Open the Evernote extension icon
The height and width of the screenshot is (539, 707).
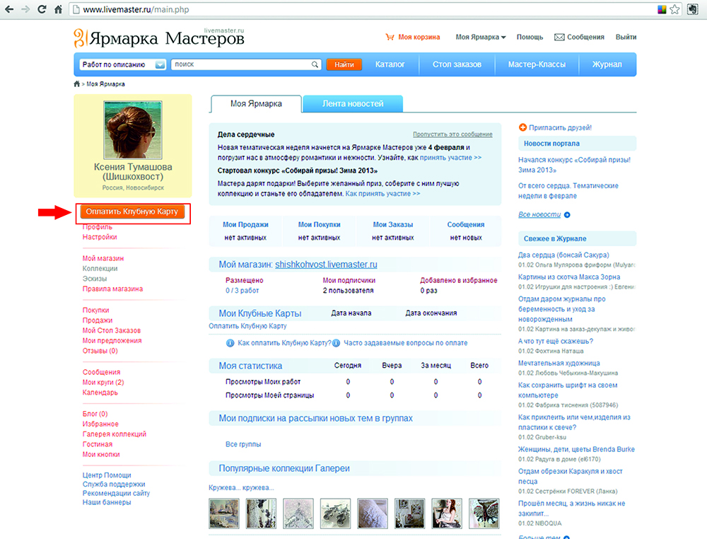tap(693, 9)
